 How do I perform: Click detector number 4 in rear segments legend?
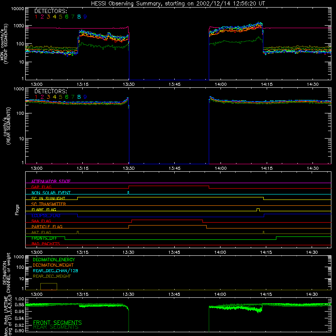pos(55,97)
